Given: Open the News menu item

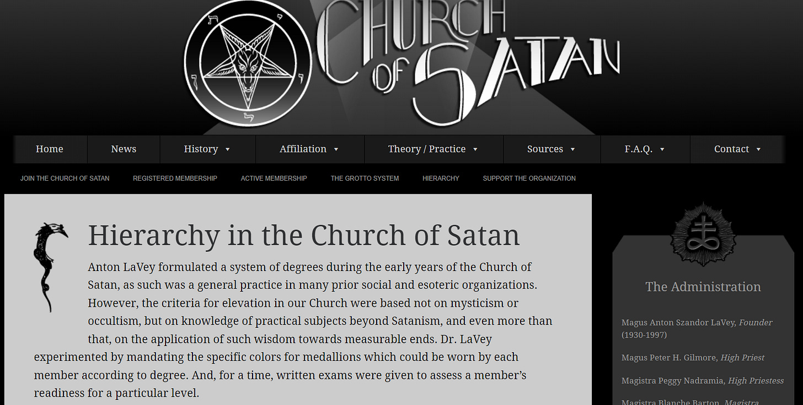Looking at the screenshot, I should click(x=124, y=149).
